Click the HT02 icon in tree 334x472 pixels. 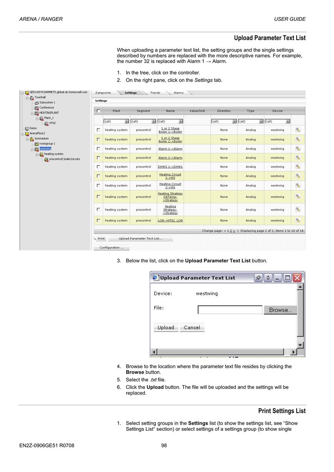coord(47,123)
